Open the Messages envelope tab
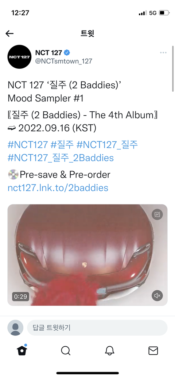The height and width of the screenshot is (378, 175). (x=153, y=350)
